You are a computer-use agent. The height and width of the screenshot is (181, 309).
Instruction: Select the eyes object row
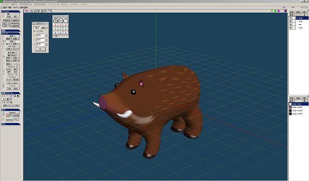[x=302, y=21]
